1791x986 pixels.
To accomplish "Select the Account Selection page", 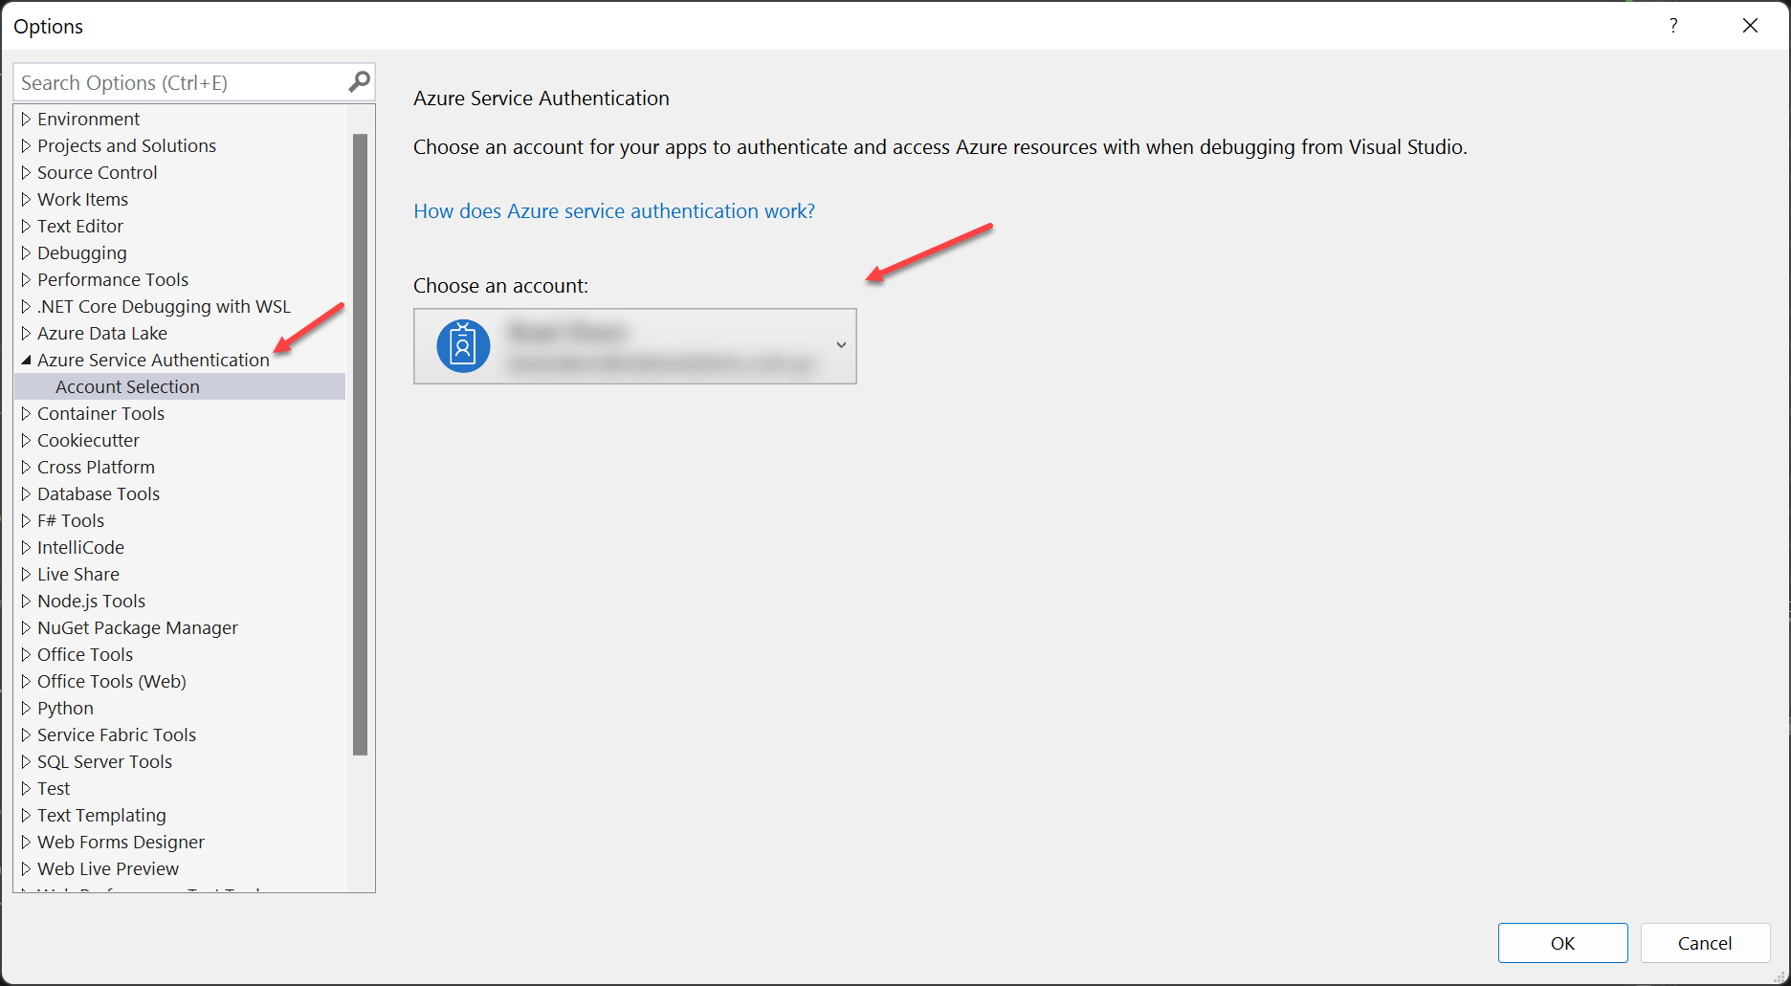I will coord(180,386).
